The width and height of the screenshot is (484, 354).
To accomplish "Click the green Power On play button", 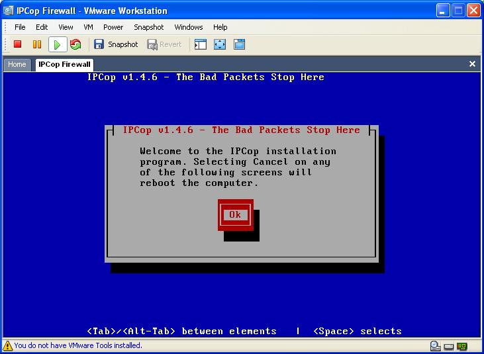I will (x=57, y=44).
